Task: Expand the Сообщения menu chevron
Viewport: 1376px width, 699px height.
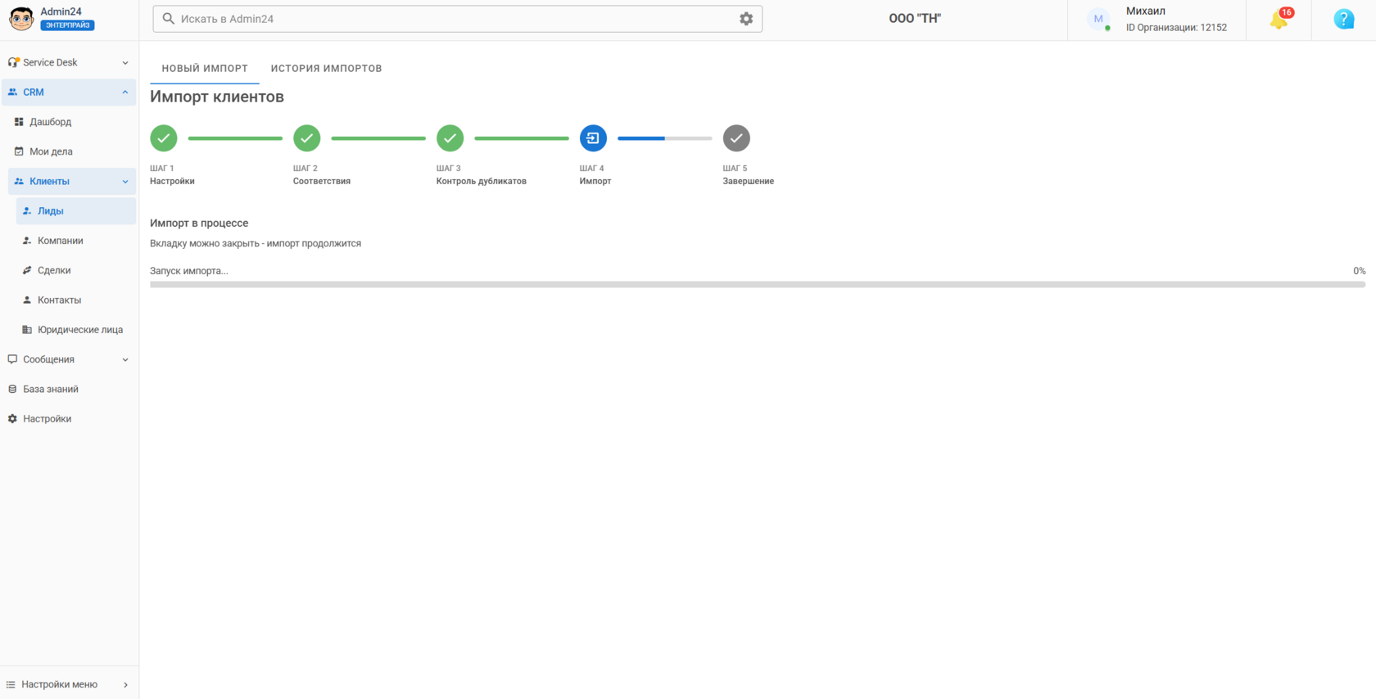Action: [125, 360]
